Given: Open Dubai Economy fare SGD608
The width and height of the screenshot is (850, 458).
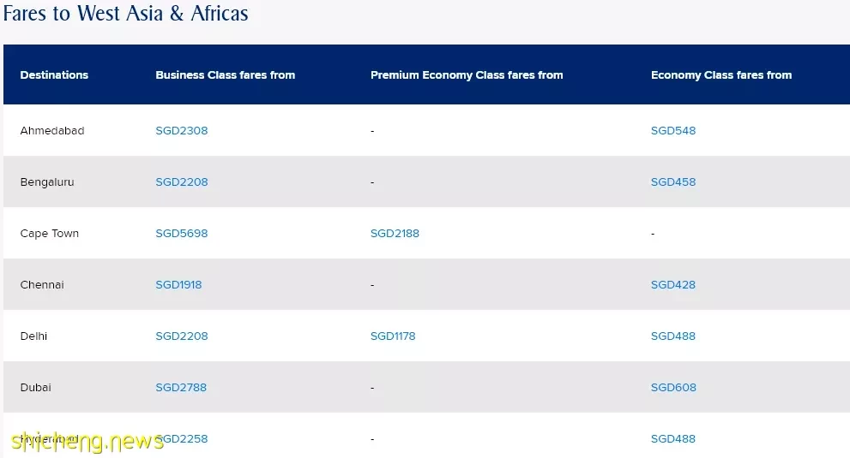Looking at the screenshot, I should click(673, 388).
